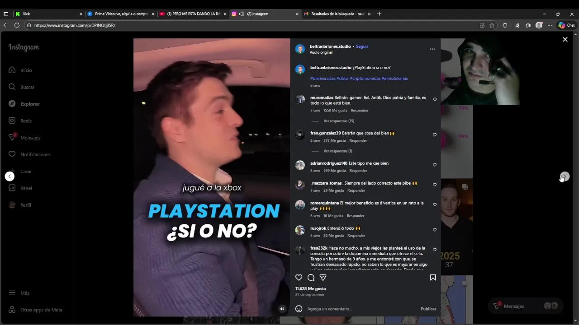Focus the Agrega un comentario field

[362, 309]
